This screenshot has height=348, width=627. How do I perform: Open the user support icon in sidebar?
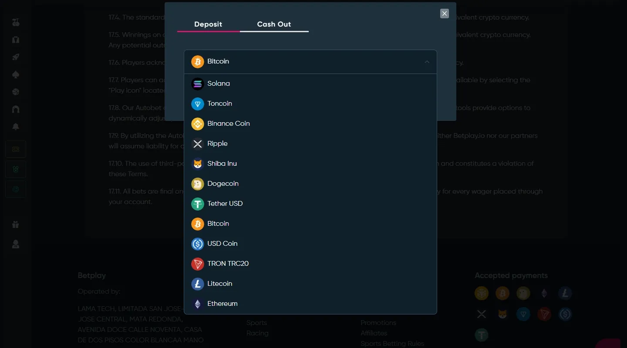coord(16,244)
